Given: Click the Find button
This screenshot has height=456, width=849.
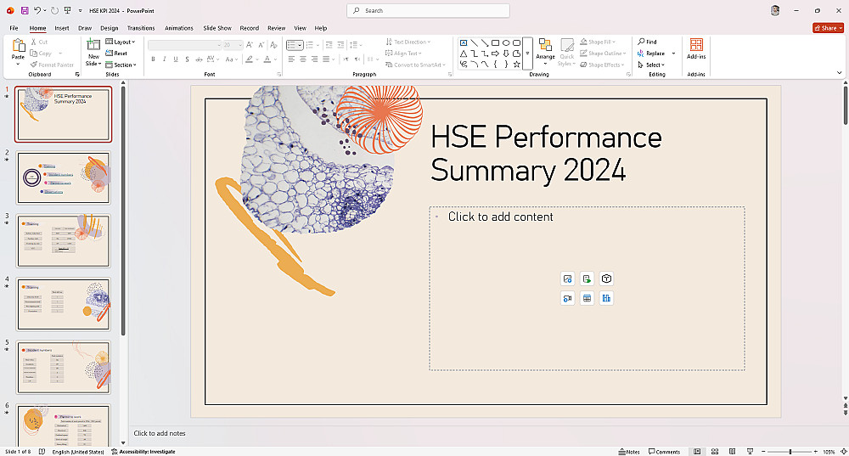Looking at the screenshot, I should 648,42.
